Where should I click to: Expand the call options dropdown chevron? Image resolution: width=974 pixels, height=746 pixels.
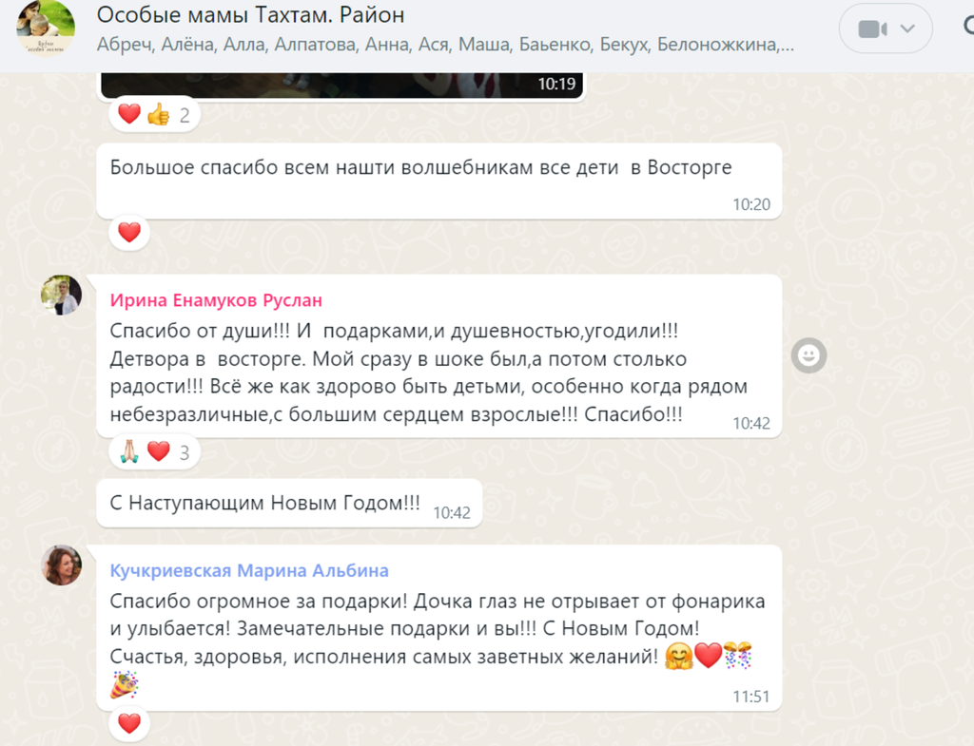(907, 29)
